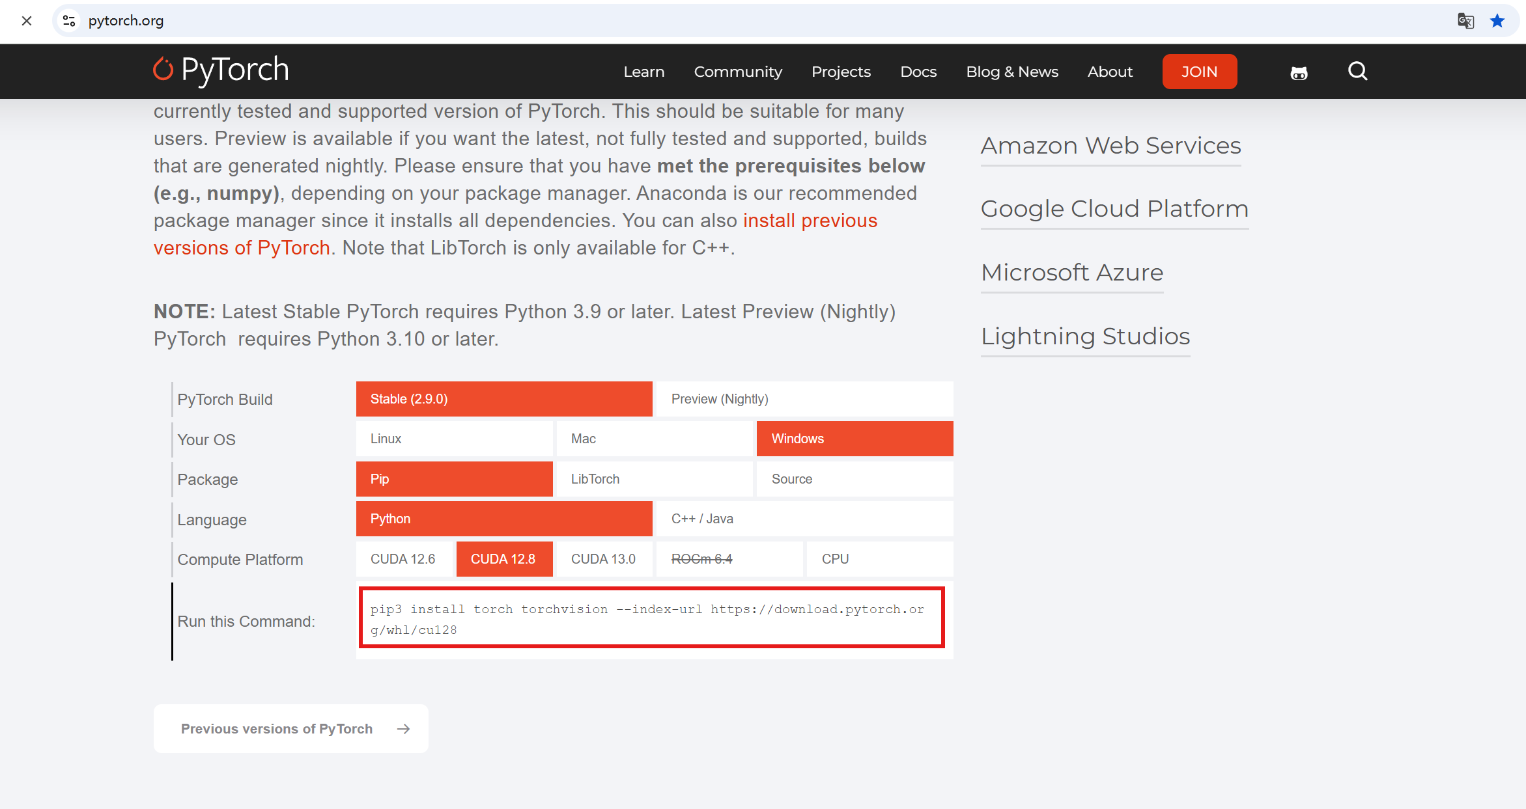Click the stop loading X icon
The height and width of the screenshot is (809, 1526).
(27, 21)
